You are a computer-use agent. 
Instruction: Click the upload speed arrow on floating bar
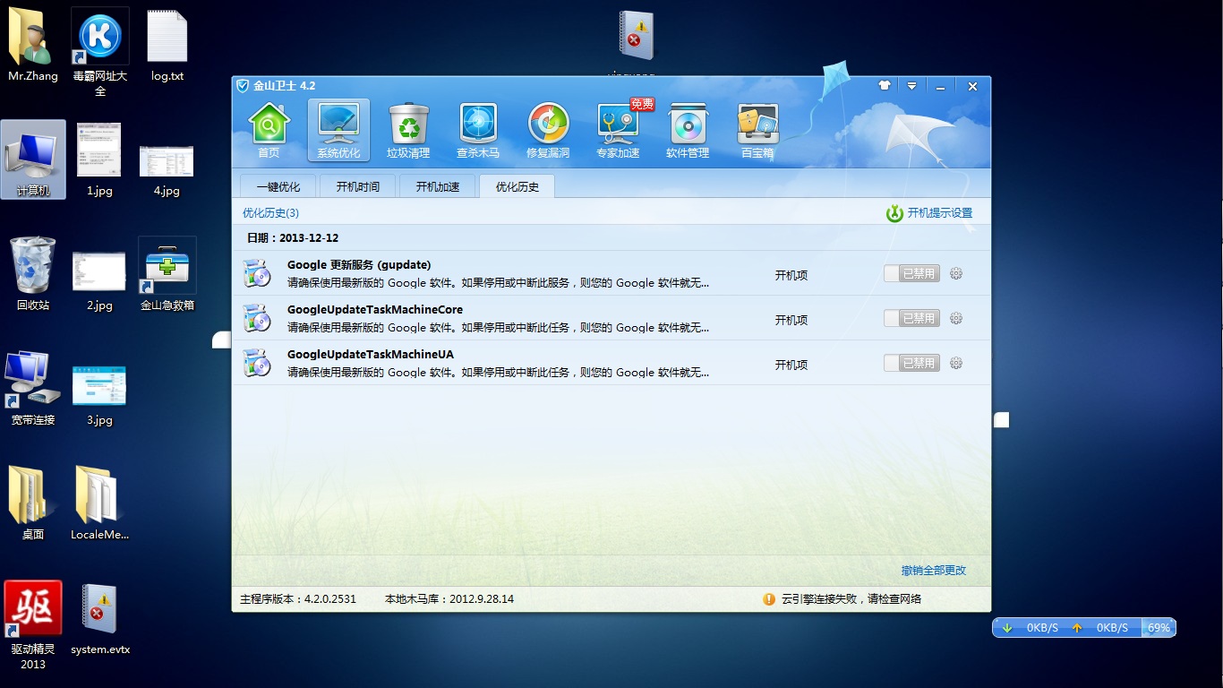(x=1077, y=628)
